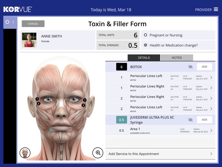Open the hamburger menu next to PROVIDER
This screenshot has width=222, height=167.
click(216, 10)
